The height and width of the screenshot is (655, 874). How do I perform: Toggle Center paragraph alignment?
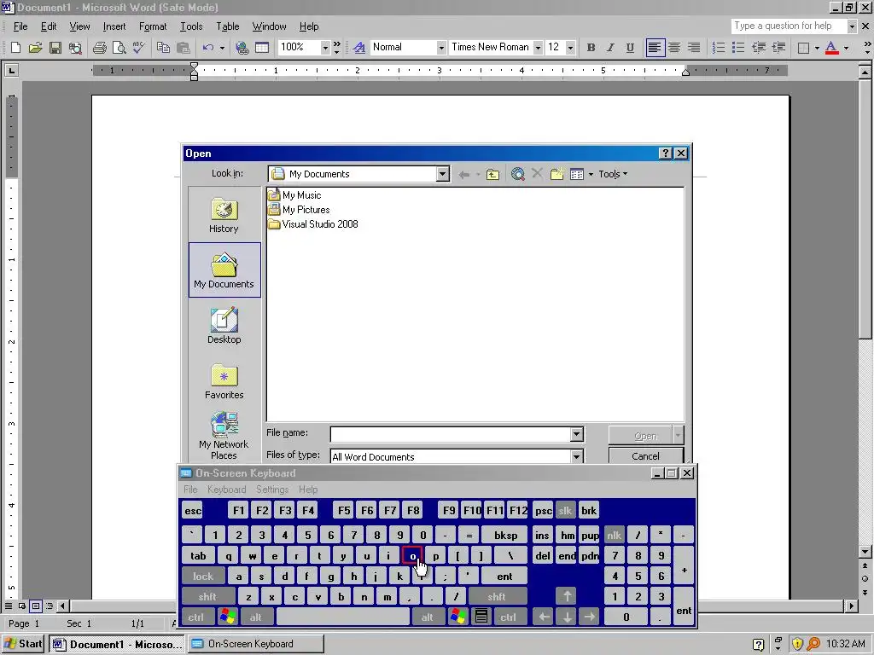click(674, 48)
